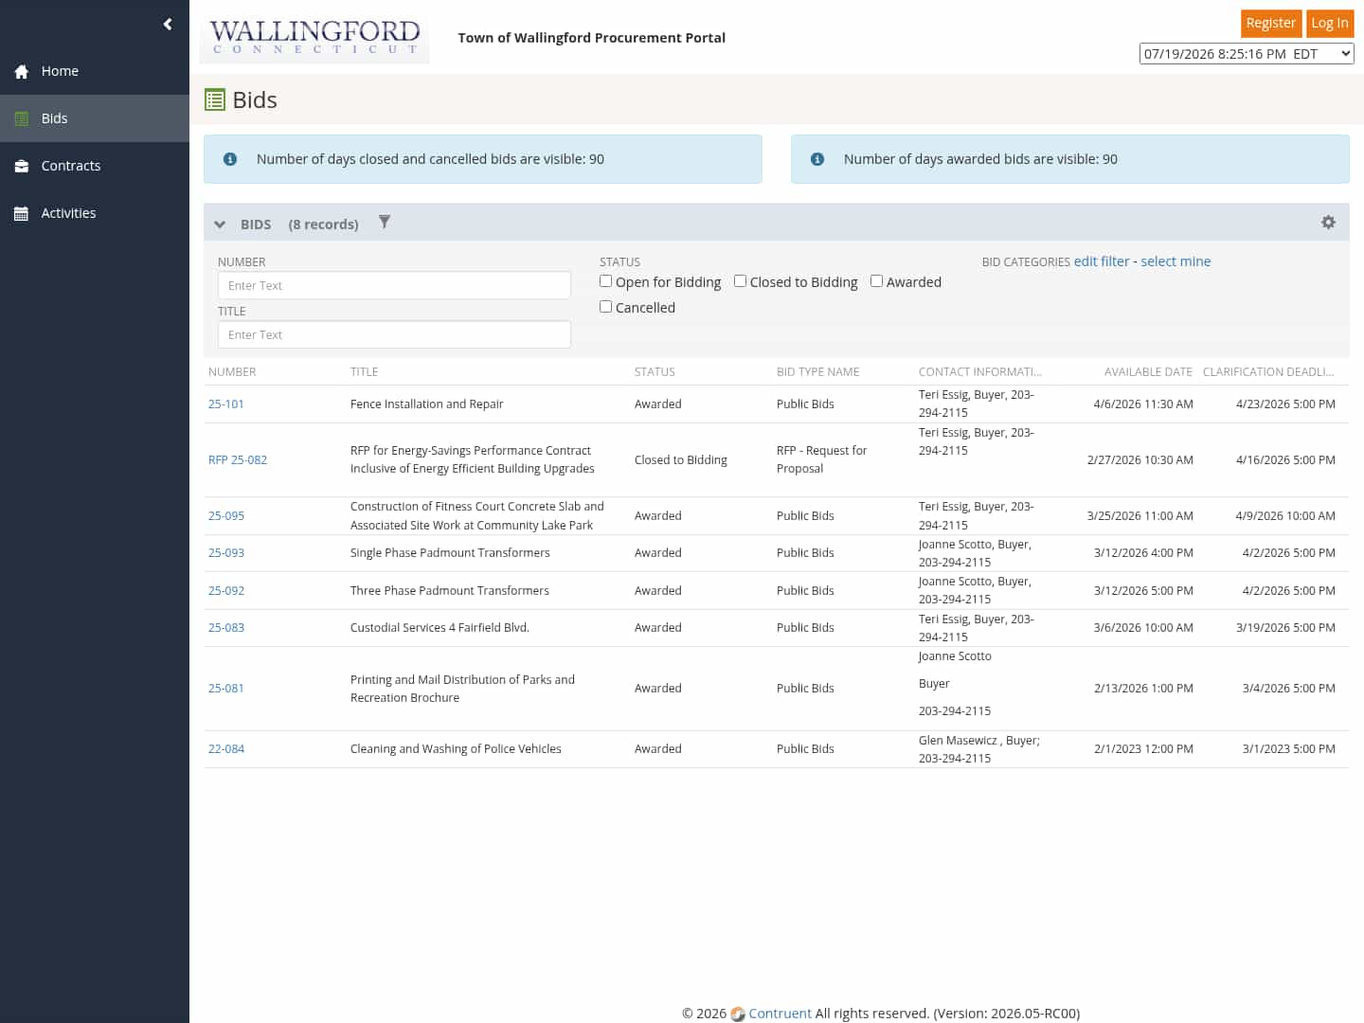Click the Wallingford Connecticut logo
The image size is (1364, 1023).
click(x=314, y=38)
